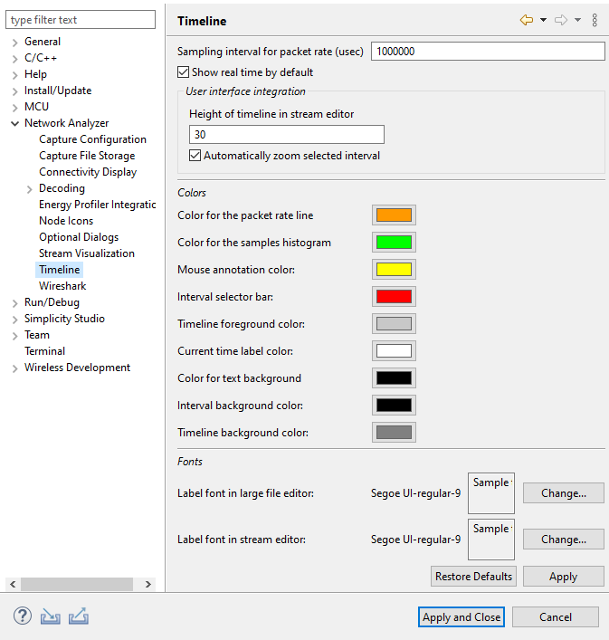Screen dimensions: 609x640
Task: Change the timeline foreground color swatch
Action: coord(394,324)
